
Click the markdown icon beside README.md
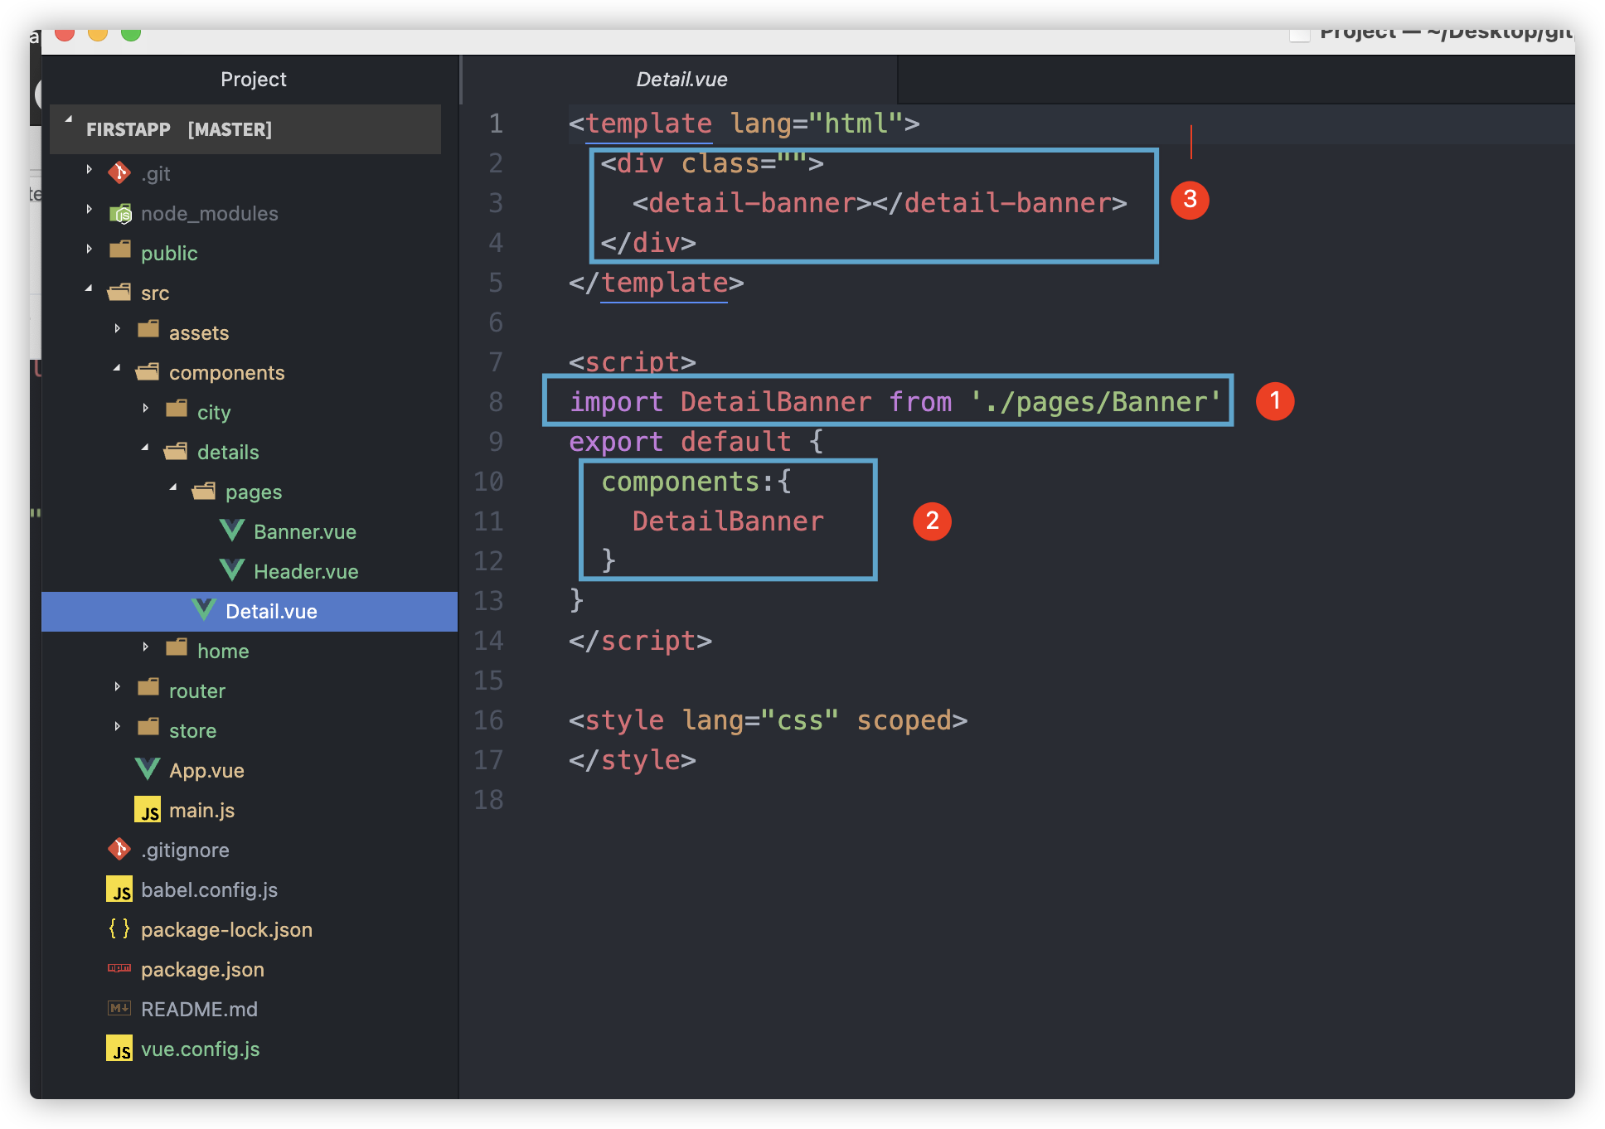(x=119, y=1008)
